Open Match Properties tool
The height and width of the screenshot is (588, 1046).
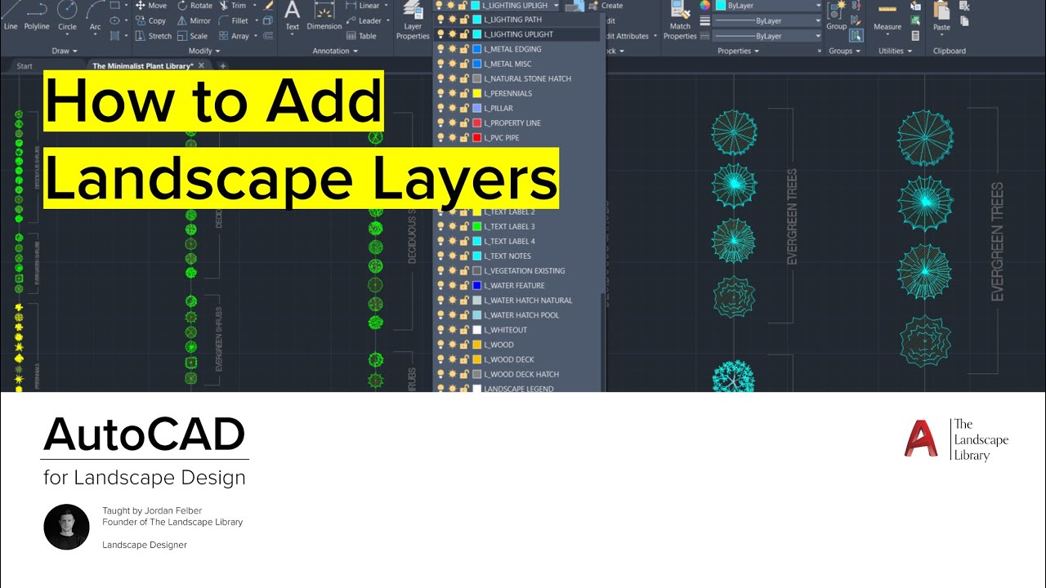(x=680, y=20)
